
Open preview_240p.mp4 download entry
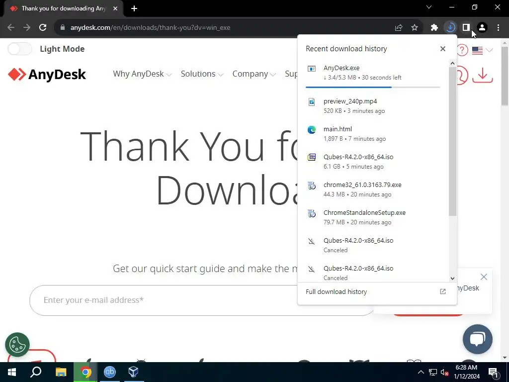click(373, 106)
